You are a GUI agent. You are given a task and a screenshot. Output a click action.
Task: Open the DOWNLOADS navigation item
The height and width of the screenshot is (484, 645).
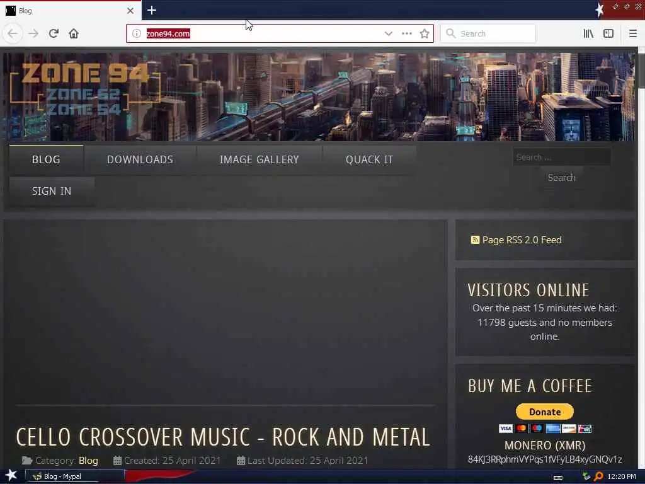(x=140, y=159)
